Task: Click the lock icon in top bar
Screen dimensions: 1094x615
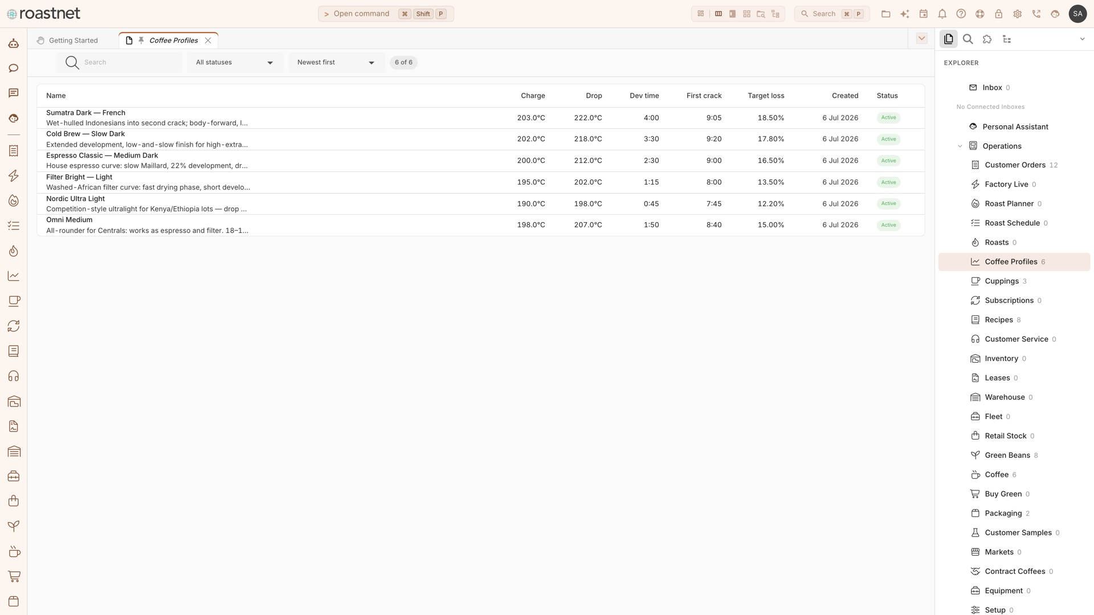Action: [x=999, y=14]
